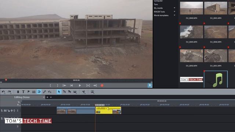Select the DJI_0050.MP4 thumbnail
The width and height of the screenshot is (235, 132).
coord(191,56)
